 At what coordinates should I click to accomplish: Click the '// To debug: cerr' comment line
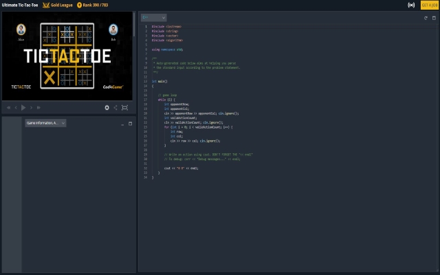202,159
